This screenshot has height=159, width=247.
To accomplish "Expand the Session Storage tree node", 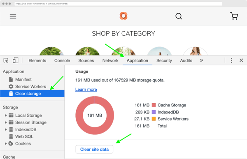I will (6, 122).
